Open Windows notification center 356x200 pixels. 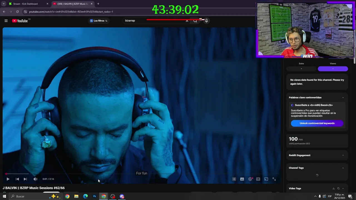coord(350,196)
